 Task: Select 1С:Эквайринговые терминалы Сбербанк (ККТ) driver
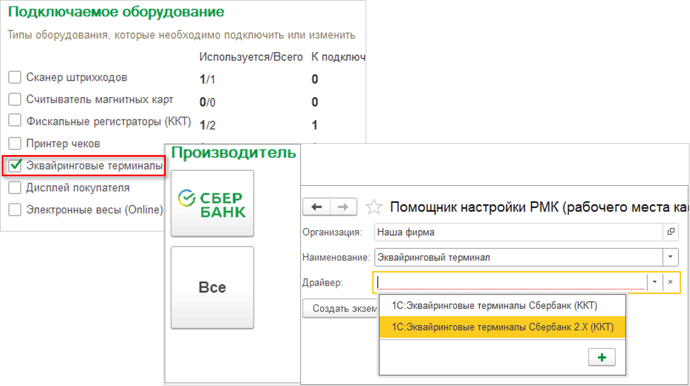click(x=502, y=306)
